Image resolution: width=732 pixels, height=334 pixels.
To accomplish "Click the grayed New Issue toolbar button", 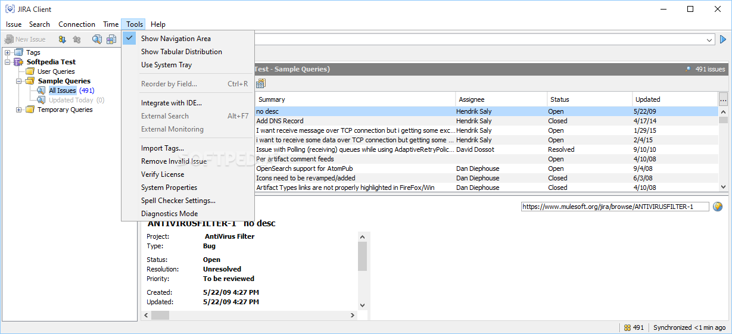I will 25,39.
